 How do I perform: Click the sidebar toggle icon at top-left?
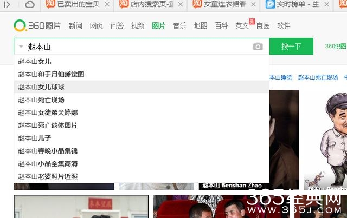[x=7, y=5]
